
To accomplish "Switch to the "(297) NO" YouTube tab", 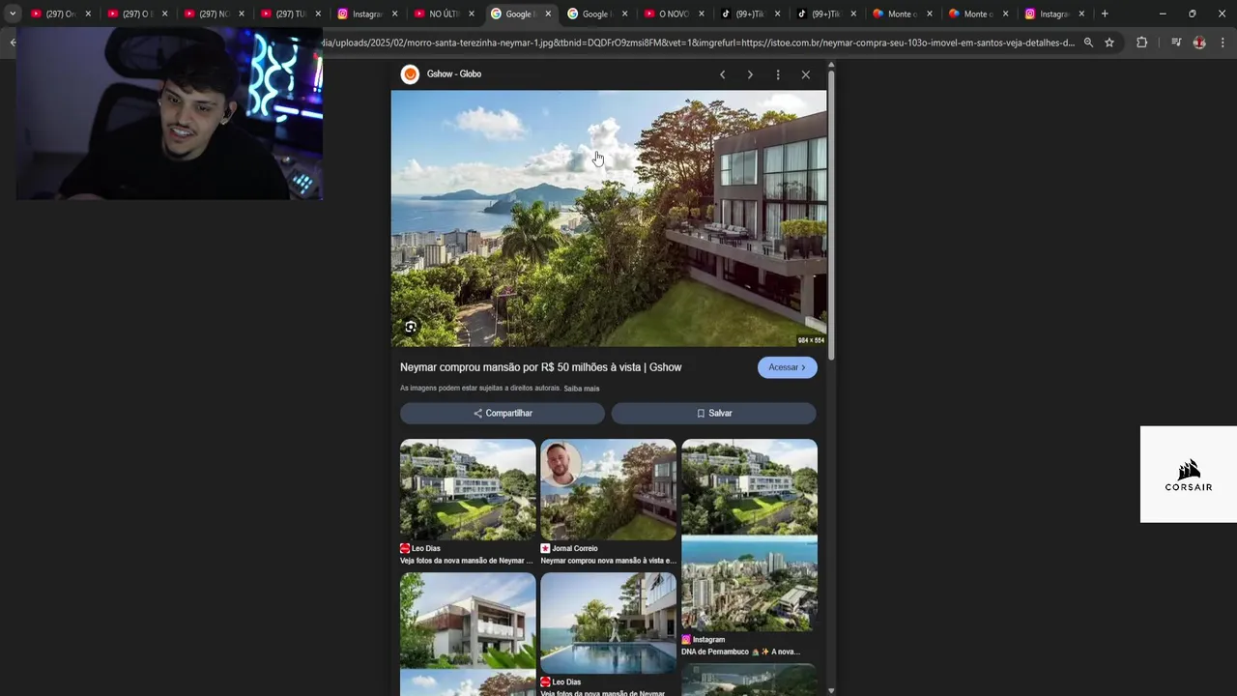I will tap(214, 14).
